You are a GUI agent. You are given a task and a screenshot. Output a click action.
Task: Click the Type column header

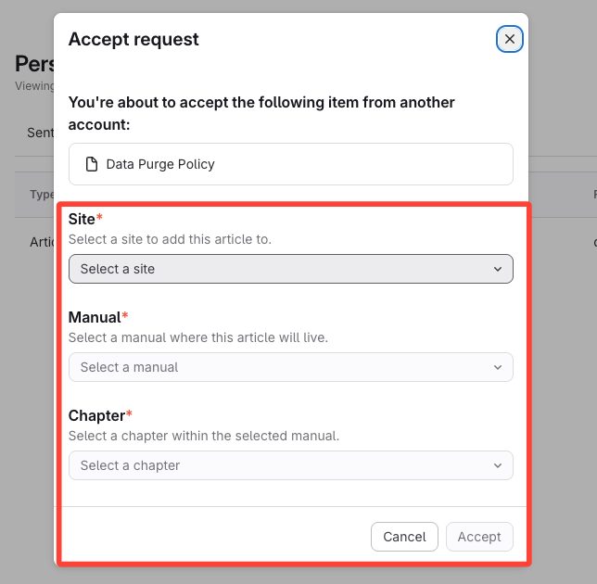point(42,195)
